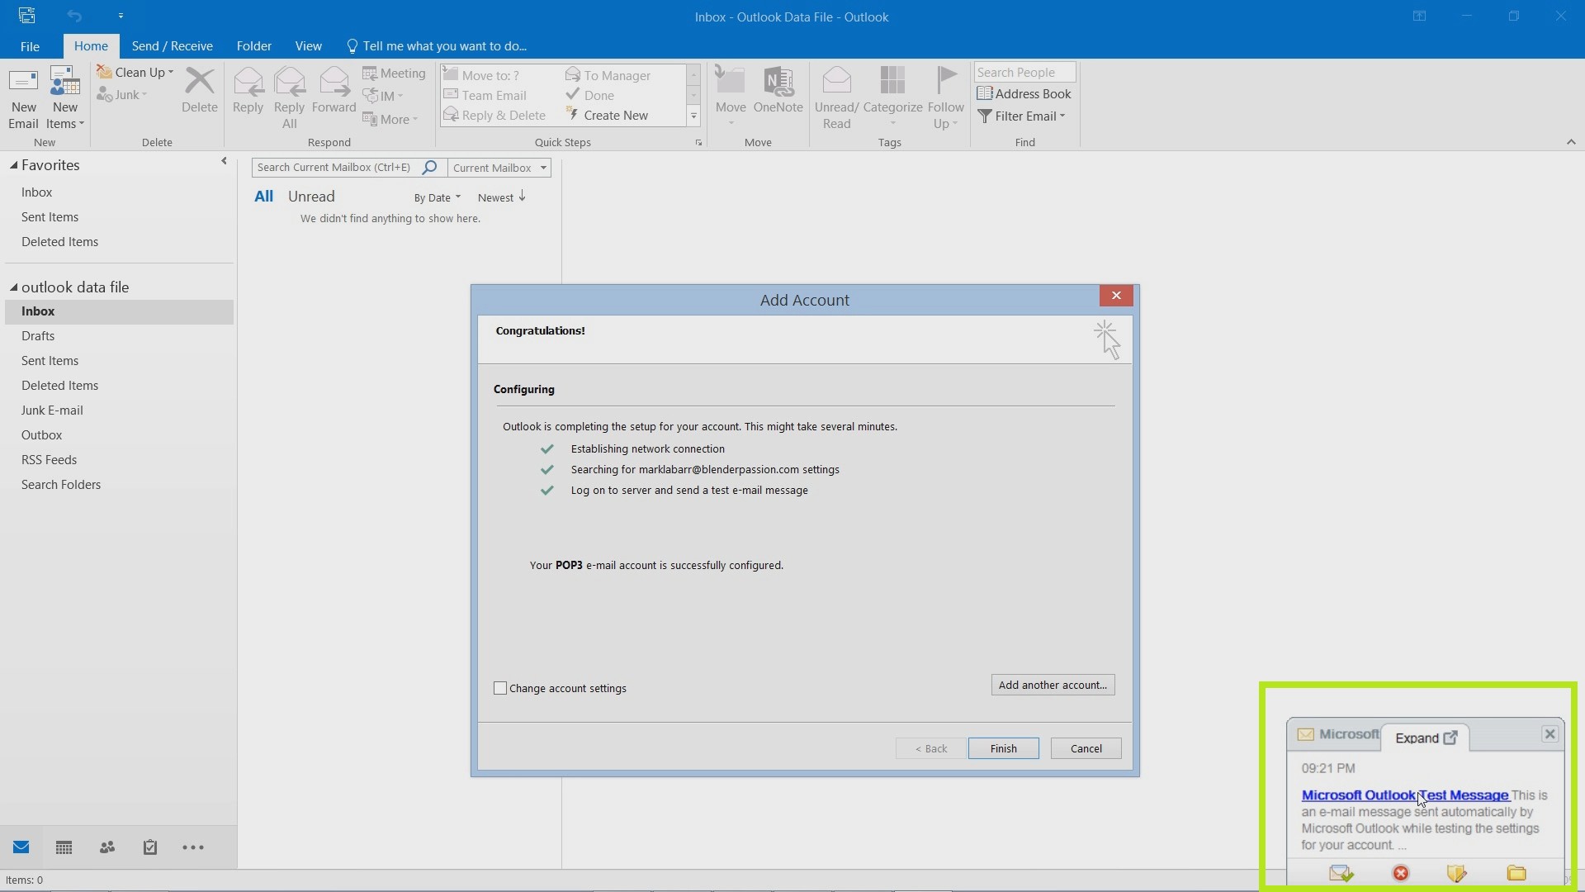Screen dimensions: 1585x892
Task: Open the Microsoft Outlook Test Message link
Action: [x=1405, y=795]
